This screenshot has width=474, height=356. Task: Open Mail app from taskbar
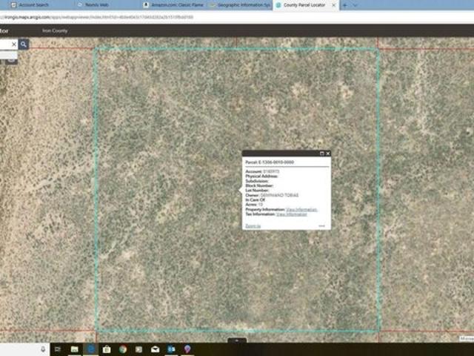155,349
